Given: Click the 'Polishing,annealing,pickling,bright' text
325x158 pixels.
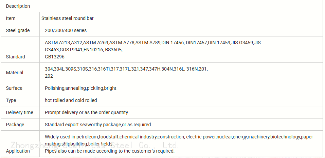Looking at the screenshot, I should tap(80, 88).
